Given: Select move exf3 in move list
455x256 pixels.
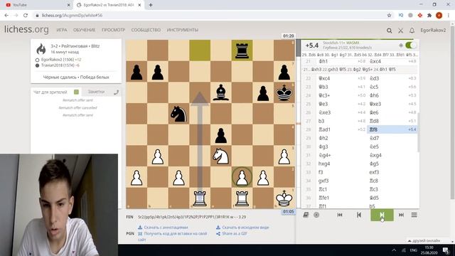Looking at the screenshot, I should click(x=392, y=172).
